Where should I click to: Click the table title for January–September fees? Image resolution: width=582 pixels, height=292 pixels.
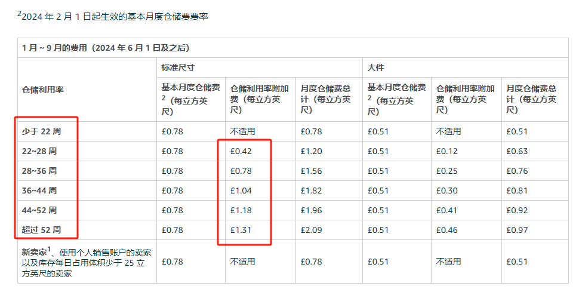click(106, 48)
